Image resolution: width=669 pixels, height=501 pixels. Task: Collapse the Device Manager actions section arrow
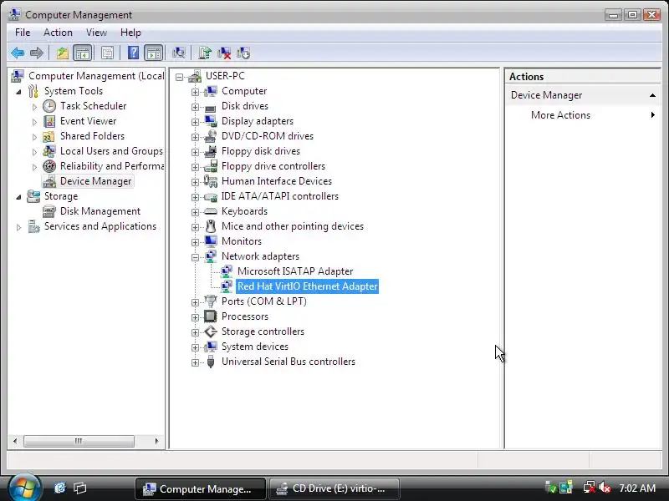(x=652, y=95)
